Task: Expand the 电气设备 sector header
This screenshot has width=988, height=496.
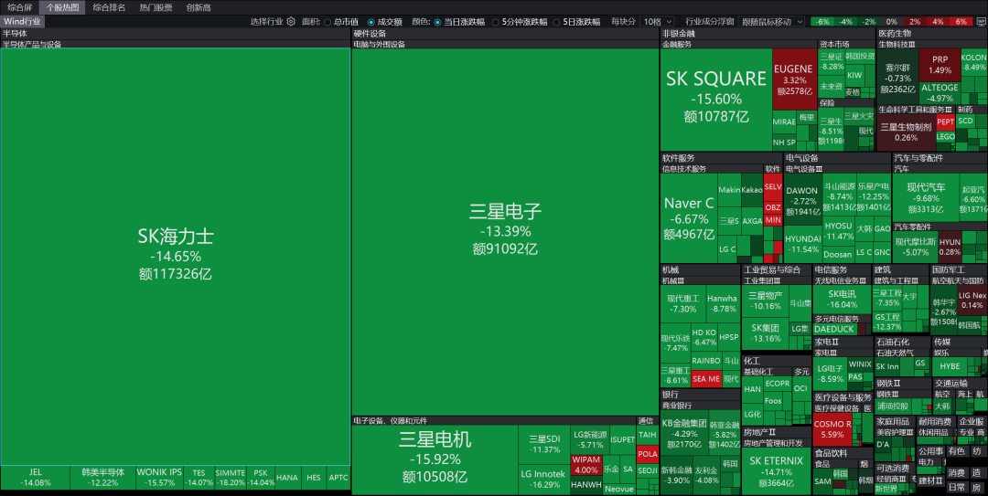Action: [837, 158]
